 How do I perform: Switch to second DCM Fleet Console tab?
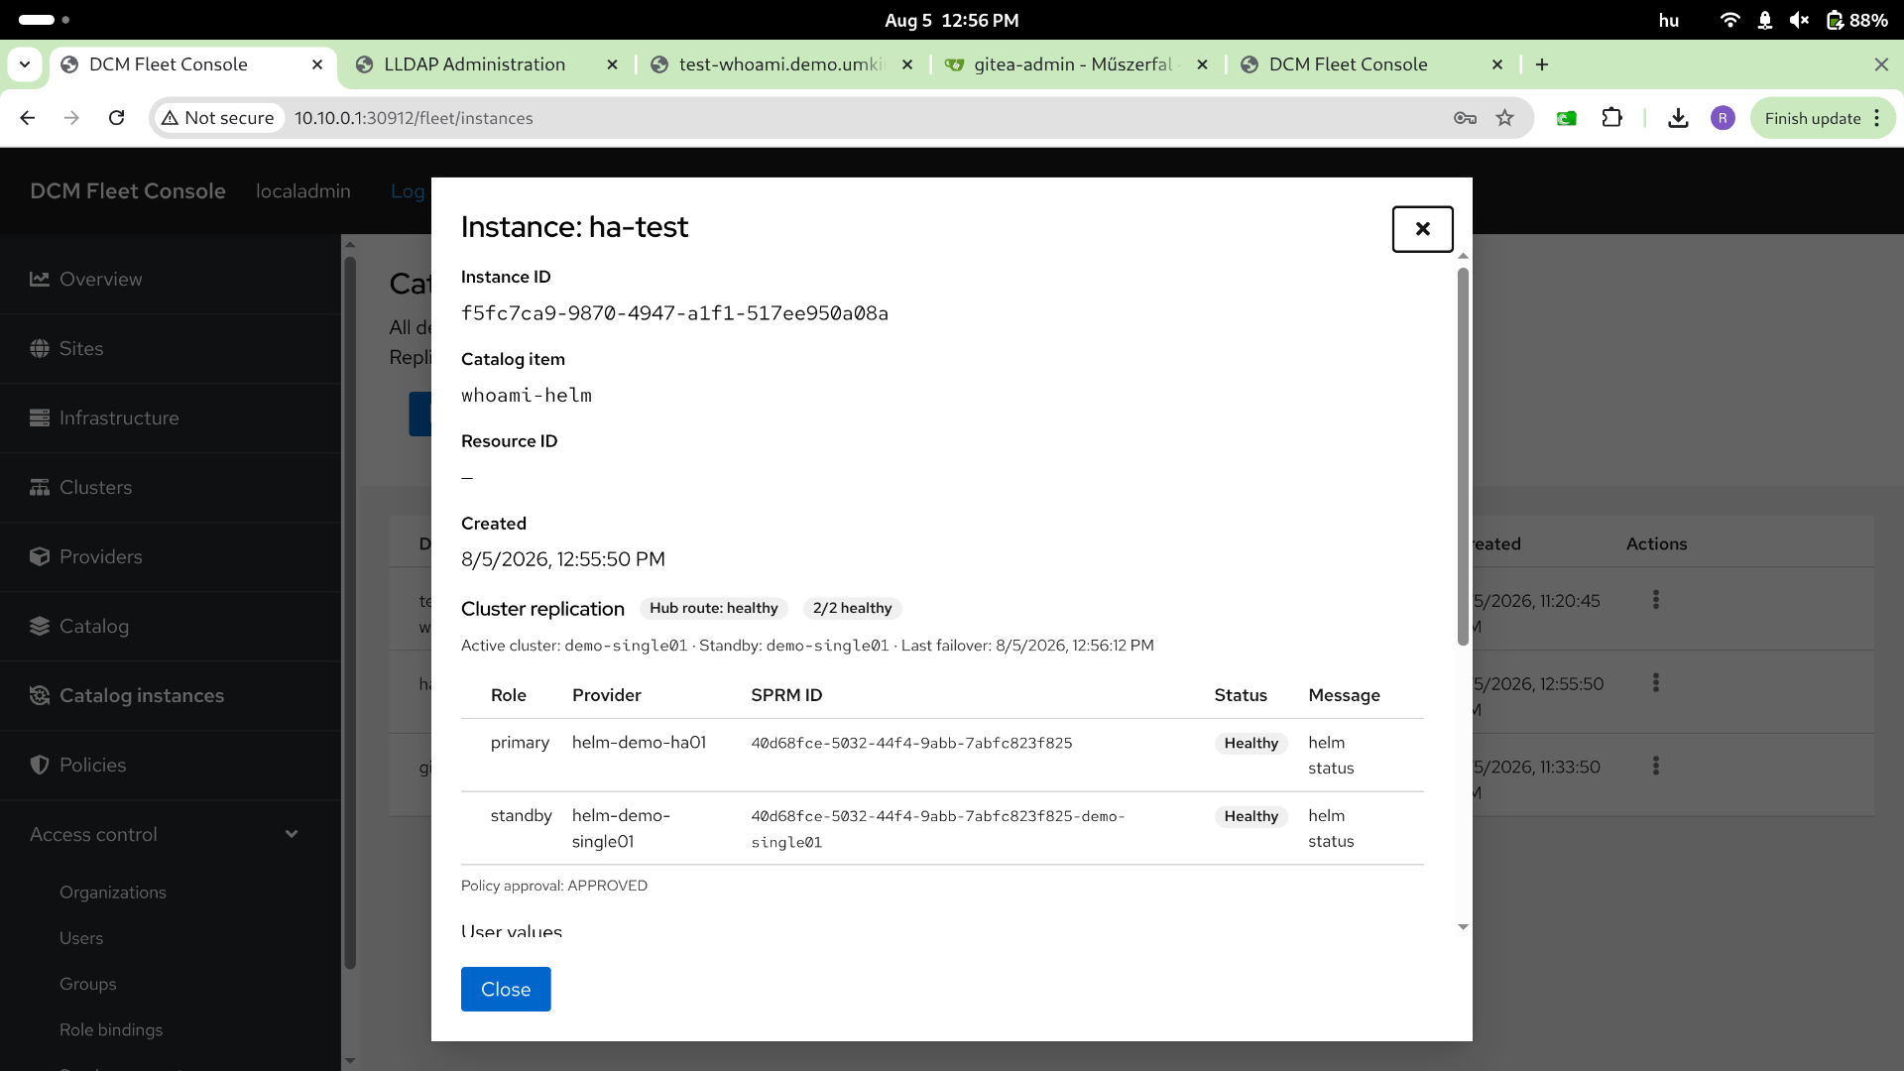pos(1371,64)
